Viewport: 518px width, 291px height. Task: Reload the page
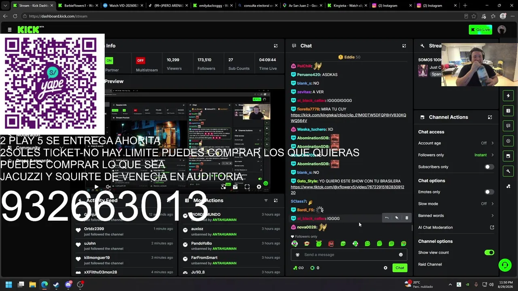[x=15, y=16]
